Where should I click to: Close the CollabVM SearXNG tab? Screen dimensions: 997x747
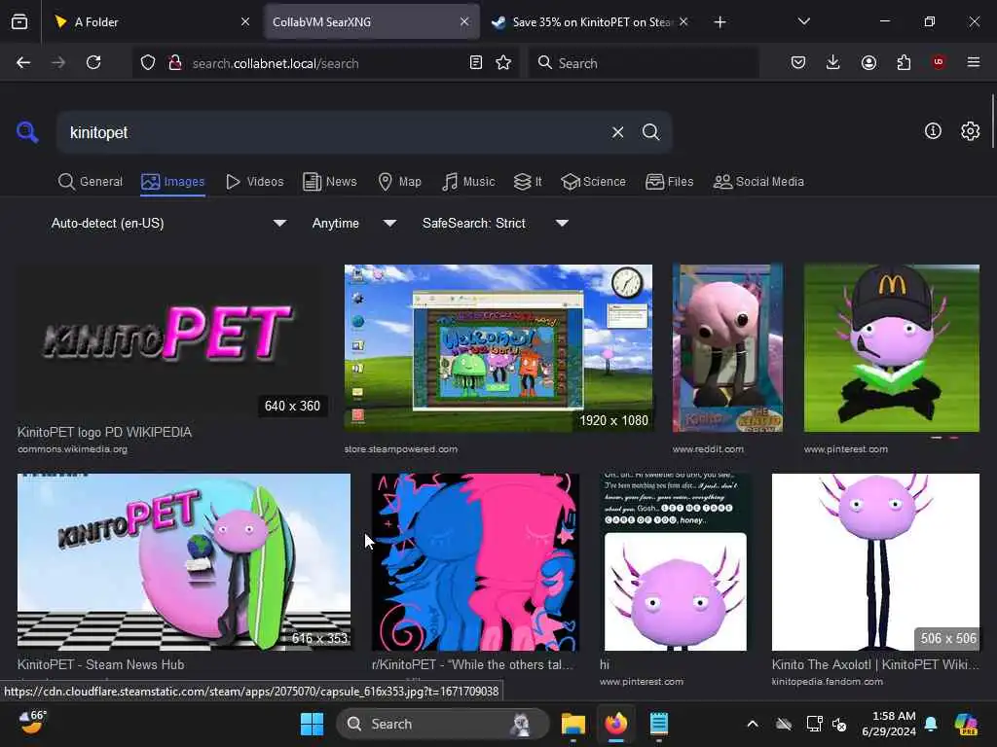click(x=464, y=21)
